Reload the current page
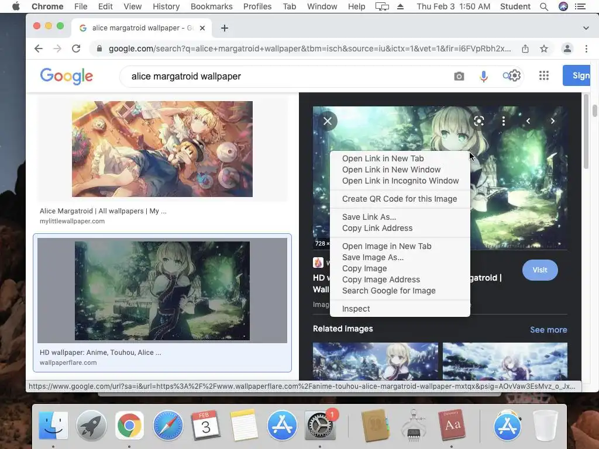 point(76,49)
